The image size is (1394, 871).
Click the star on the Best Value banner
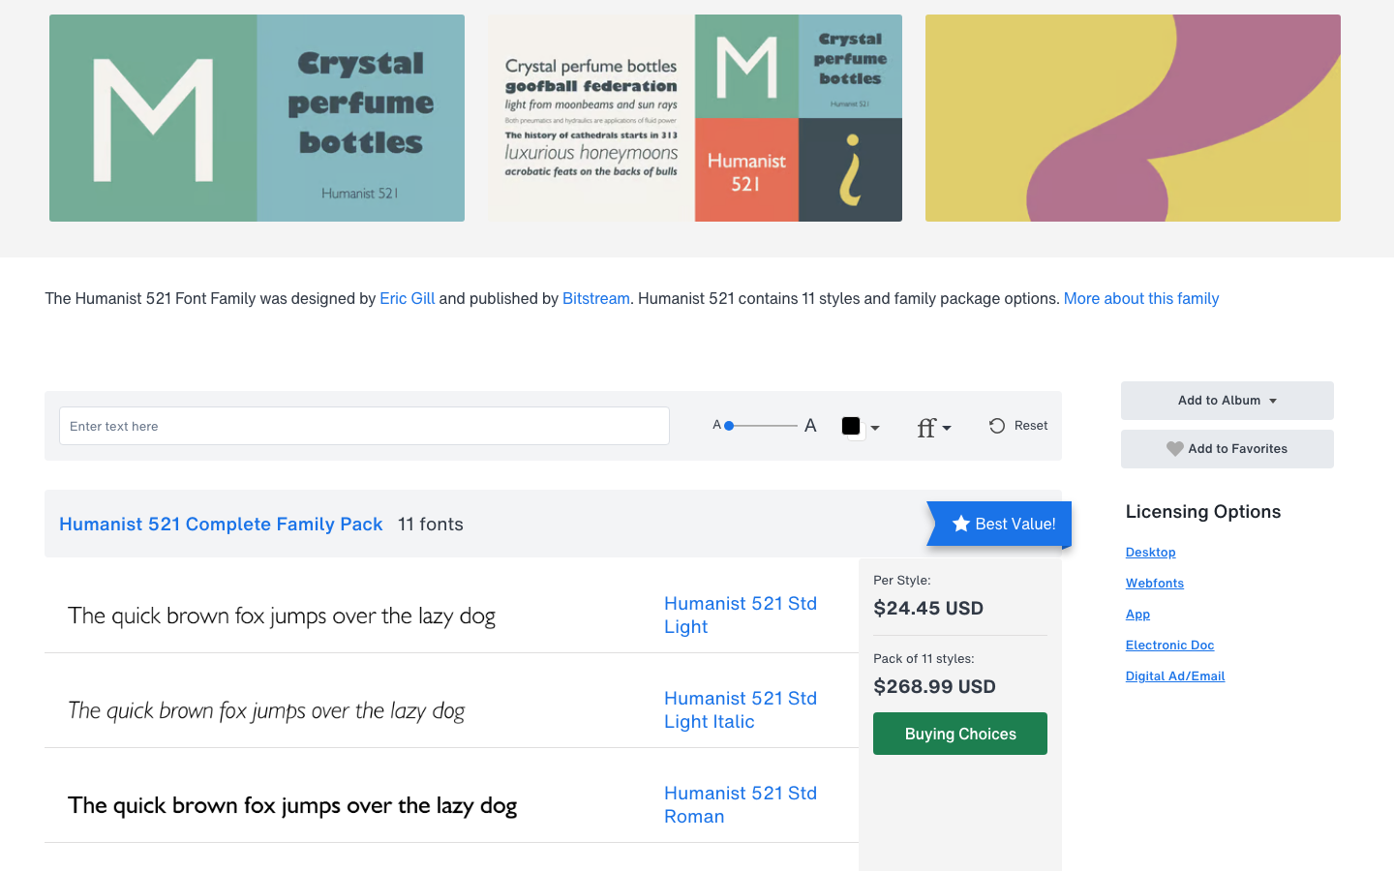pyautogui.click(x=959, y=524)
